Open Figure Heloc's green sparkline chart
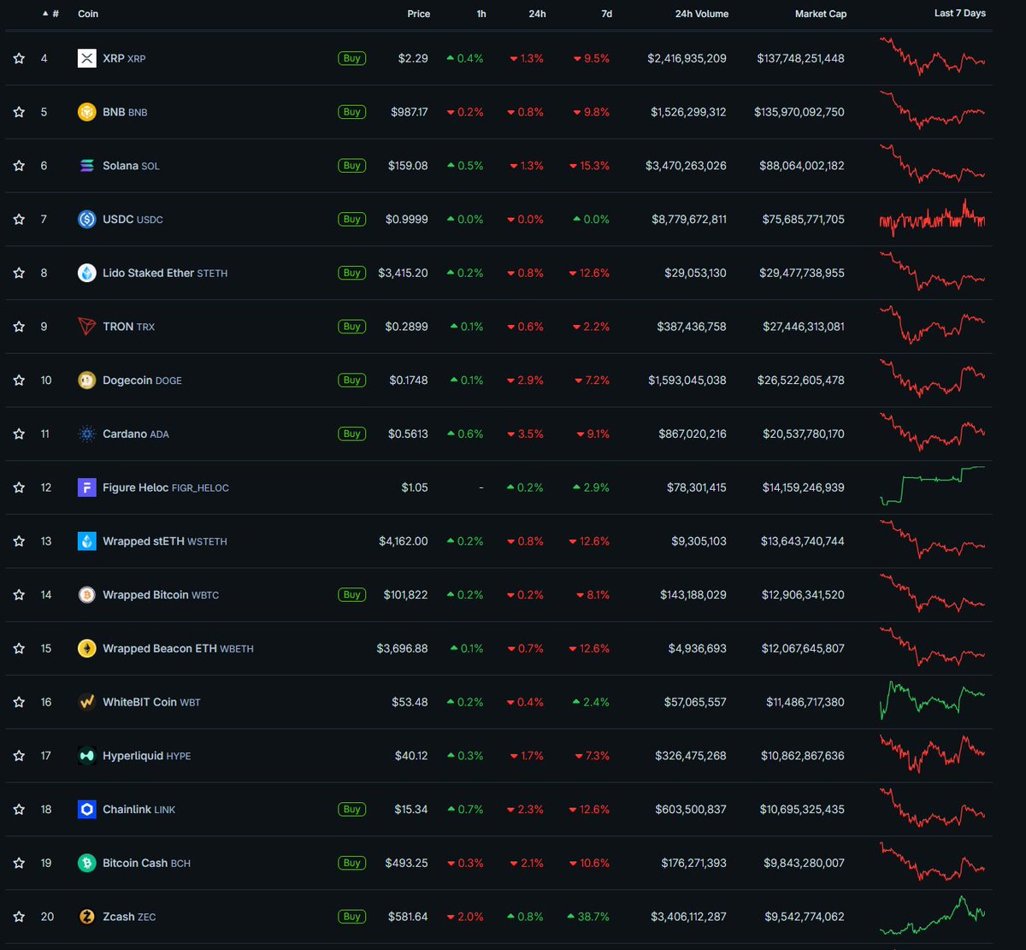1026x950 pixels. pos(932,486)
